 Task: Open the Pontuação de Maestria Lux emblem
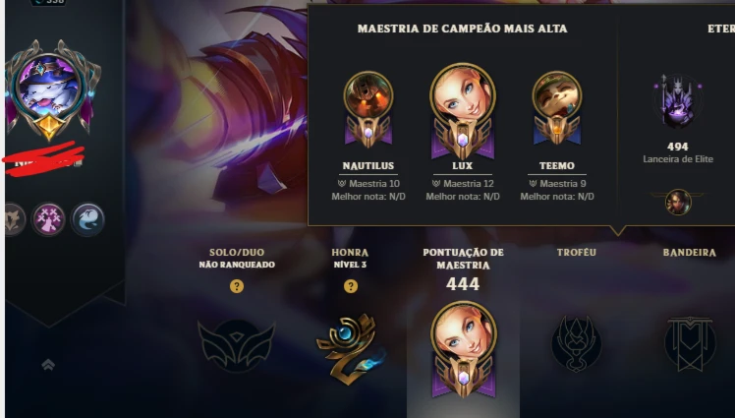(x=464, y=349)
